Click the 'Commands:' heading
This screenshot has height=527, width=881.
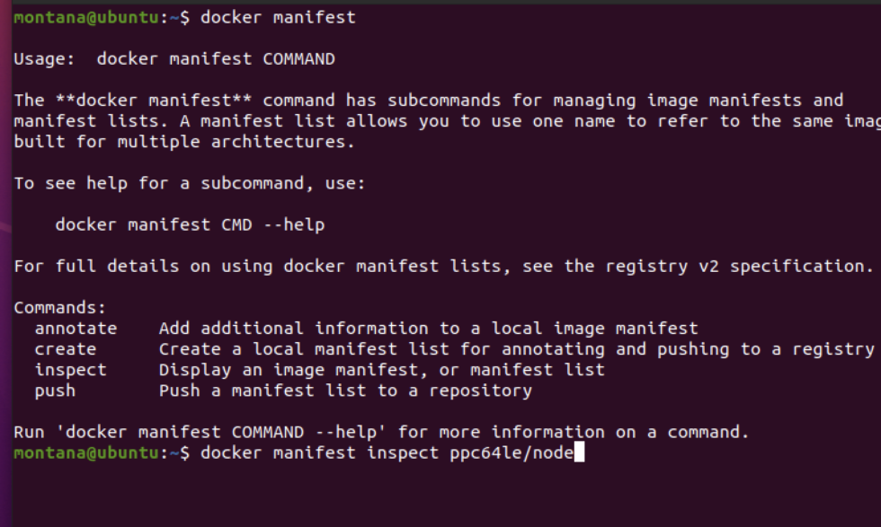point(59,308)
